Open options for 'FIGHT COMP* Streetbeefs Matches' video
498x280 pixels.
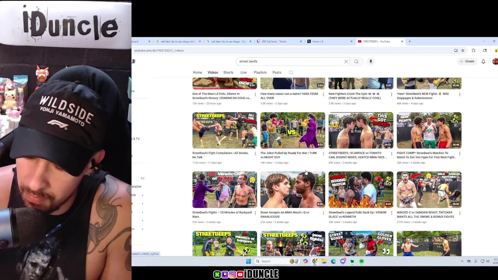click(x=459, y=154)
